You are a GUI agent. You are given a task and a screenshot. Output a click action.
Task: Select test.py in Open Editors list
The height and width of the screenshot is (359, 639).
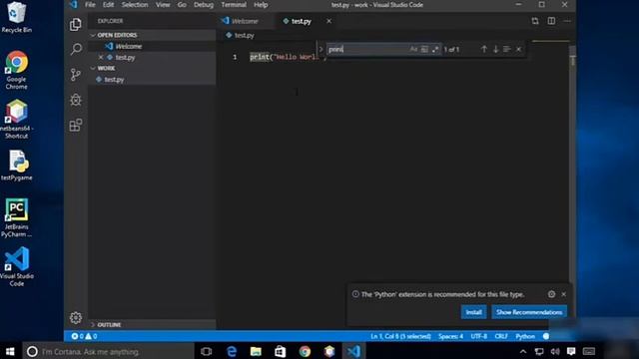[125, 58]
